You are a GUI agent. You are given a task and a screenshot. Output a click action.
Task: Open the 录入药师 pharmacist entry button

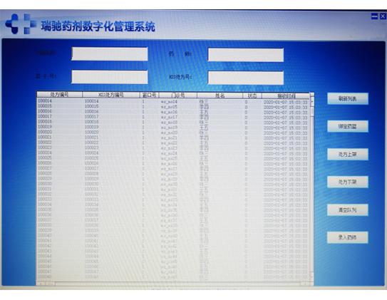pos(348,237)
